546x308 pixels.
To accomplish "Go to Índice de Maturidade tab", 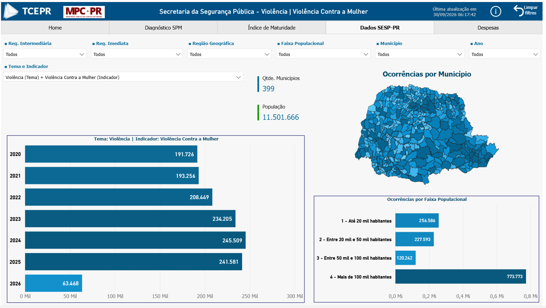I will tap(271, 28).
